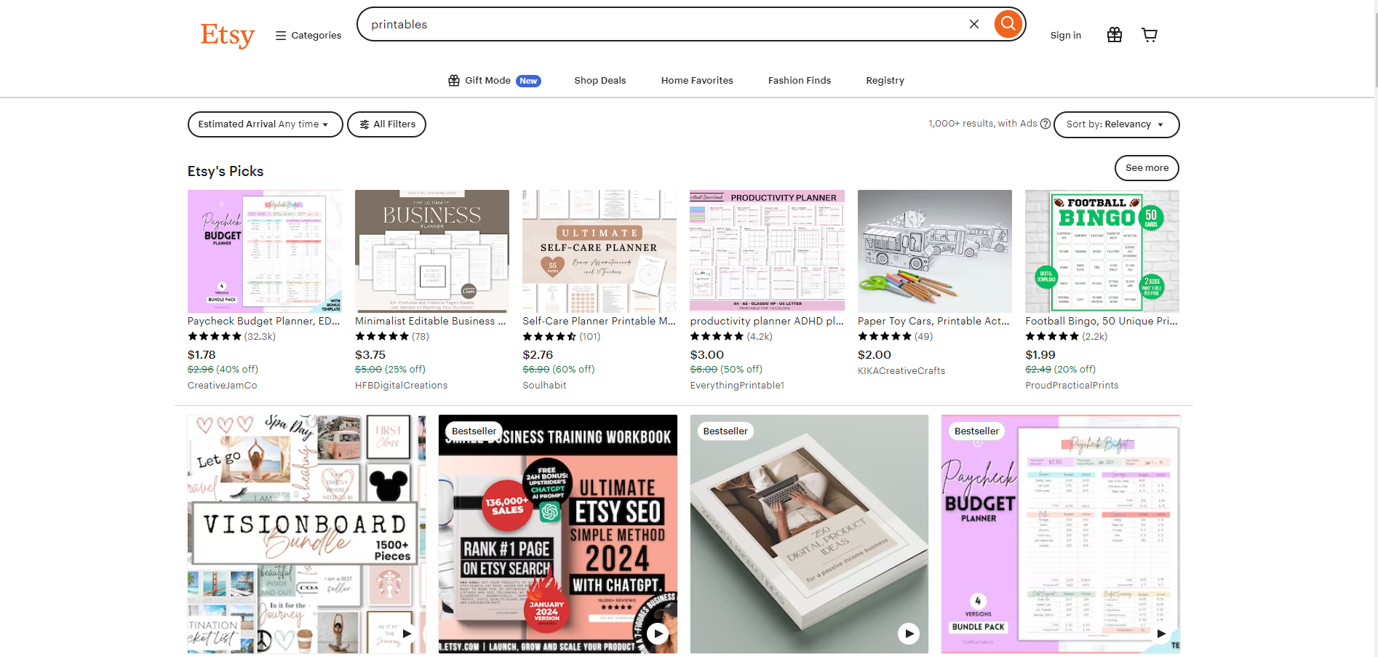The height and width of the screenshot is (657, 1378).
Task: Open the Categories menu
Action: pos(308,35)
